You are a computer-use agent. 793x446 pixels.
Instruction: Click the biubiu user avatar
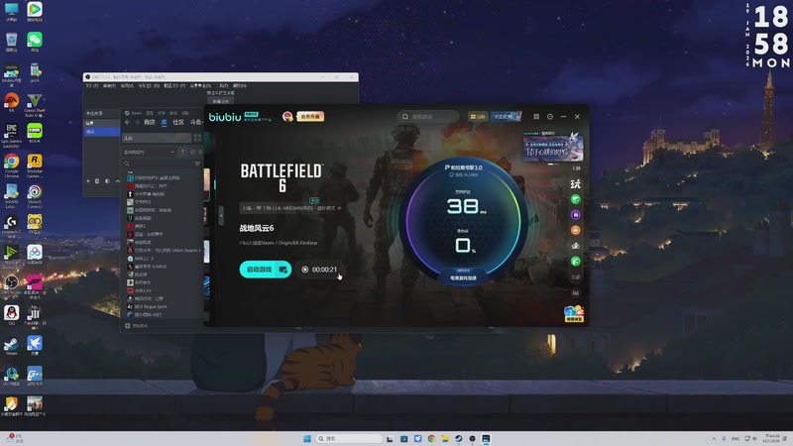point(287,117)
